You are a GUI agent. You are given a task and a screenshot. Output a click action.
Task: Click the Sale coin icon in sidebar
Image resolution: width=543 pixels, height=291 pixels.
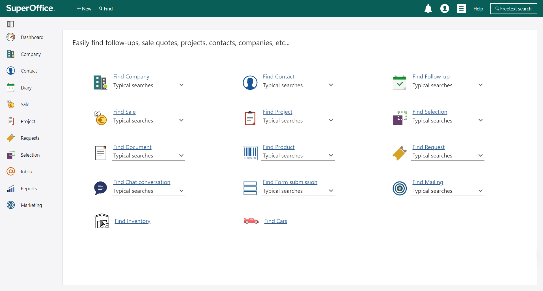coord(11,104)
